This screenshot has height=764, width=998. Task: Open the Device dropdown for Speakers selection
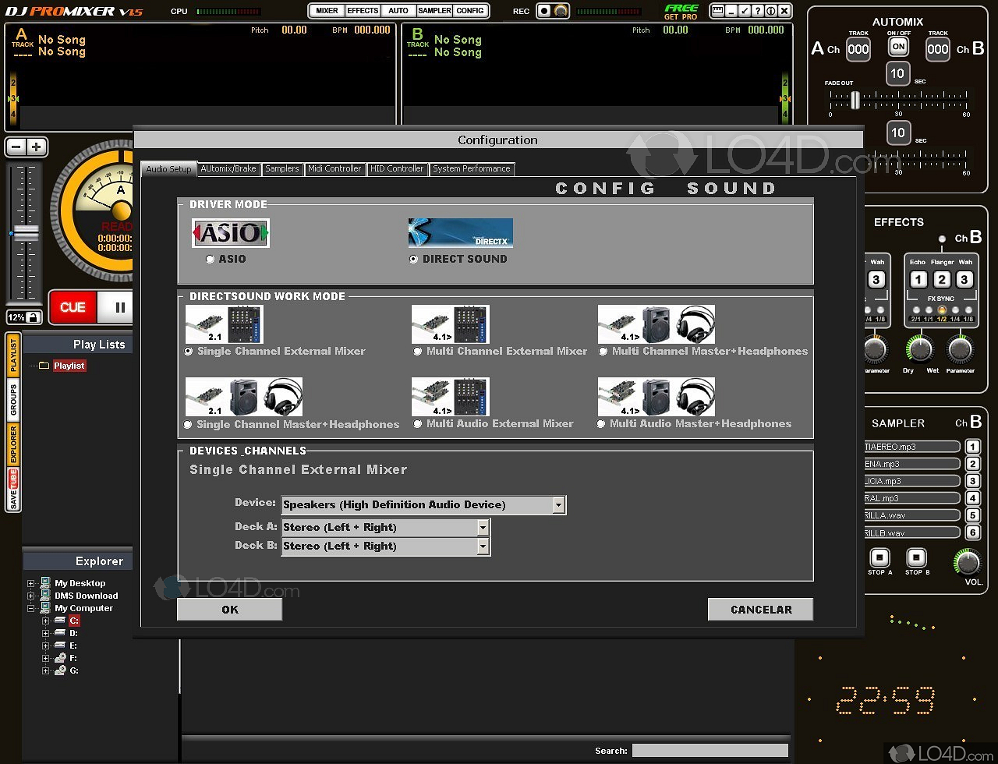pos(558,504)
